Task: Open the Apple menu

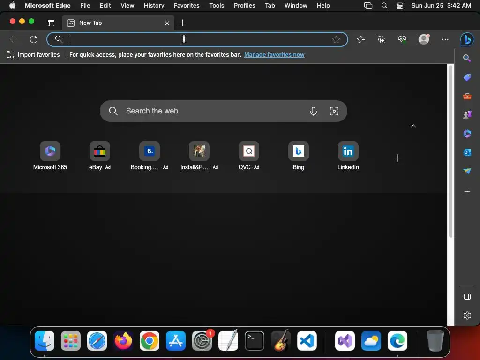Action: click(x=12, y=6)
